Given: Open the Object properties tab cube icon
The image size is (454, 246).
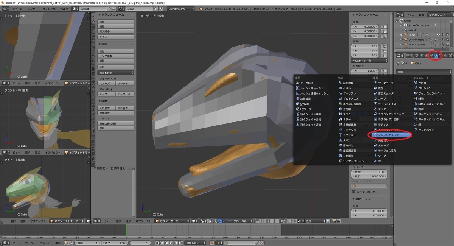Looking at the screenshot, I should 426,56.
